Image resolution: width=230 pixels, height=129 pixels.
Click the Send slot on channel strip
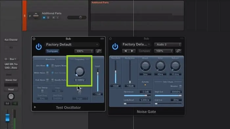point(9,75)
